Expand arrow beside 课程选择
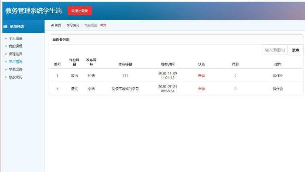This screenshot has height=172, width=305. pyautogui.click(x=6, y=54)
